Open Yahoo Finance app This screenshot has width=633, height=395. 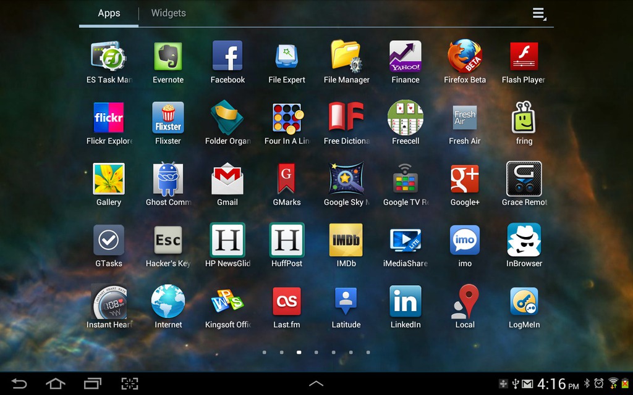[406, 56]
